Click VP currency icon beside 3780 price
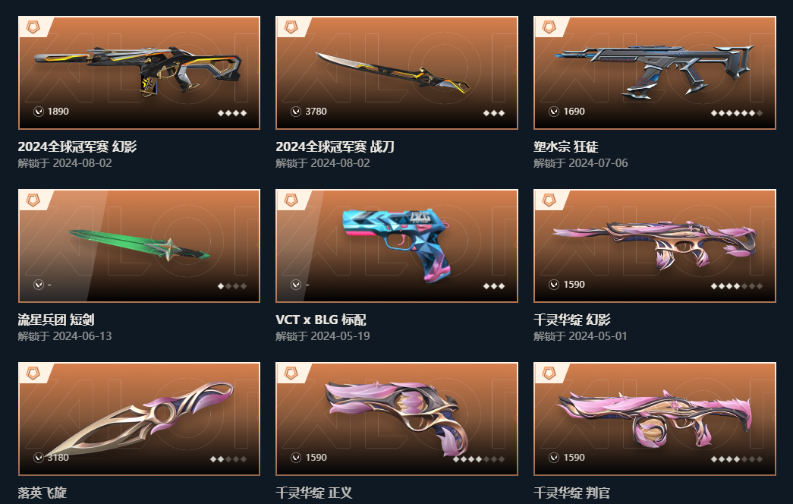Image resolution: width=793 pixels, height=504 pixels. [297, 112]
